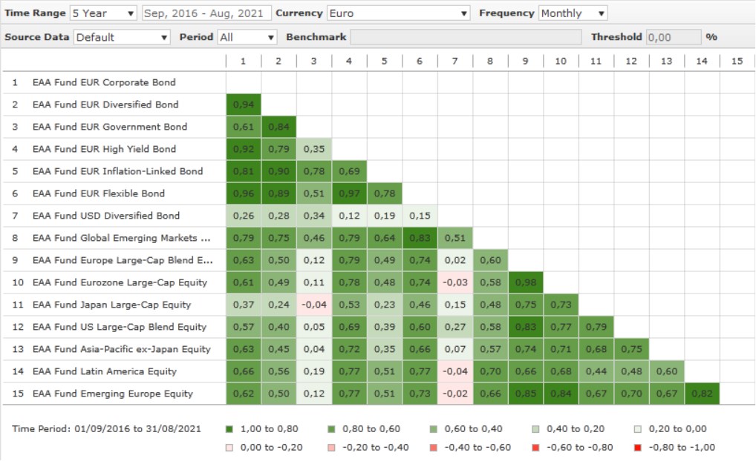756x461 pixels.
Task: Click column header 7
Action: [455, 61]
